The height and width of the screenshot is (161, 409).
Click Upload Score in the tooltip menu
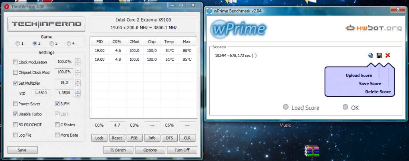point(359,76)
